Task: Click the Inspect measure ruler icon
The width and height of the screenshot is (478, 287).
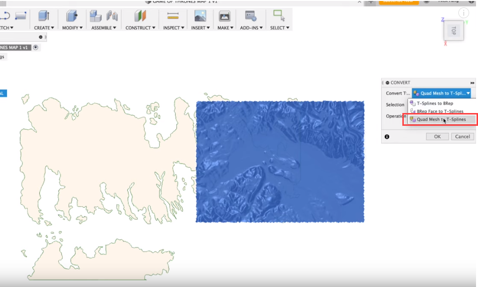Action: click(173, 16)
